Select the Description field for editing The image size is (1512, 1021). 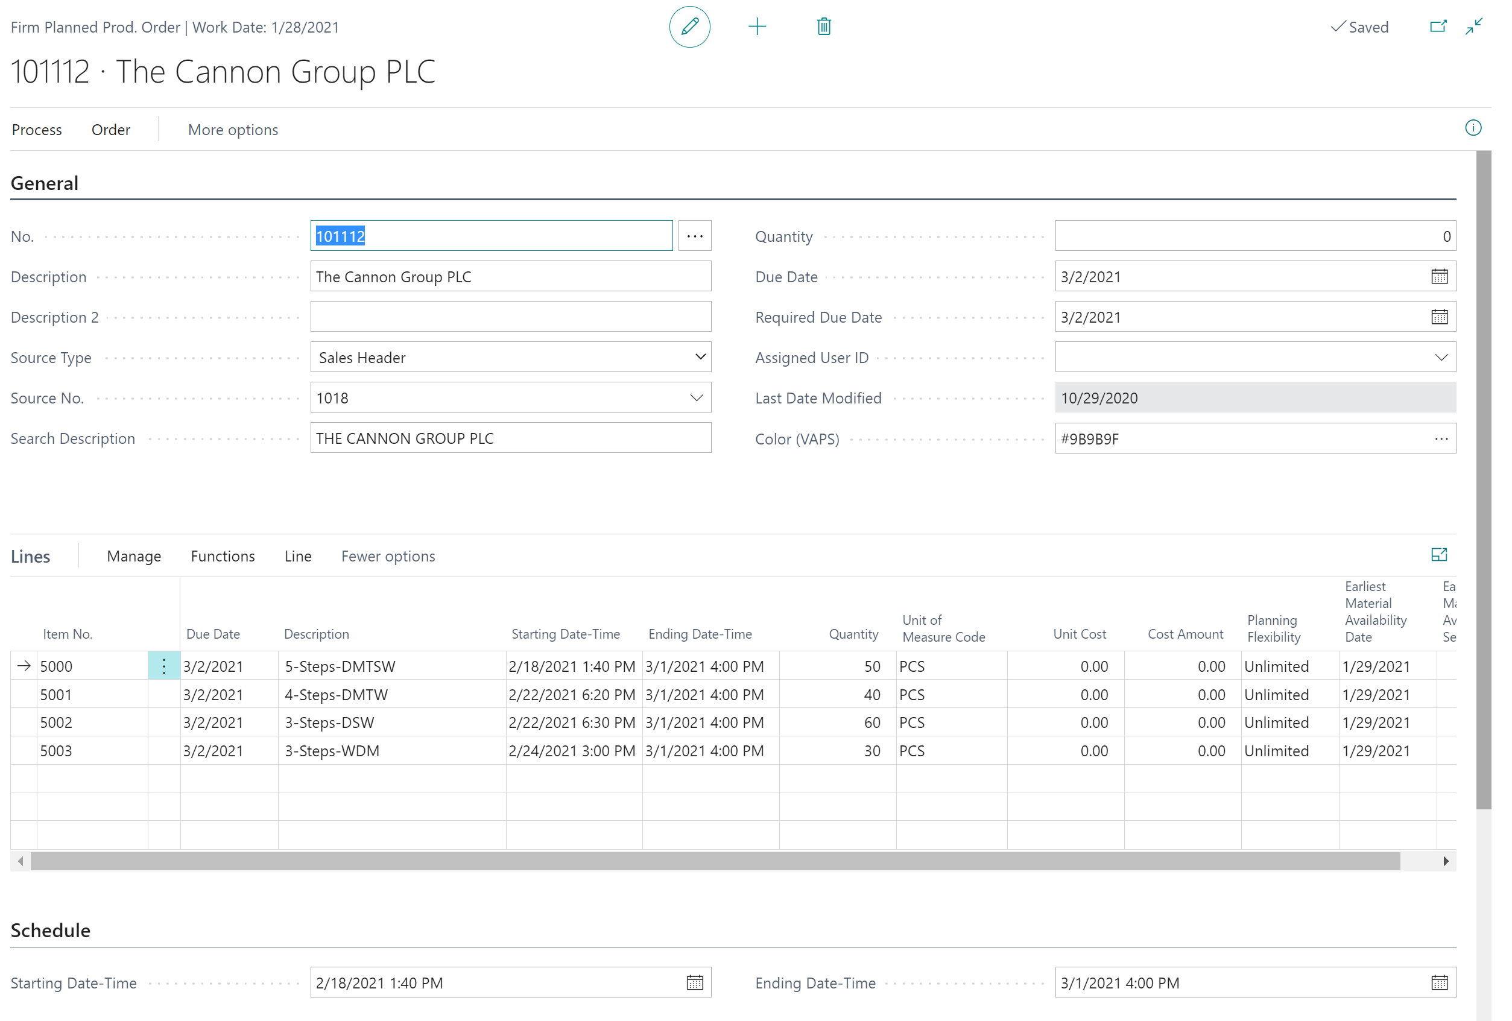(x=511, y=276)
